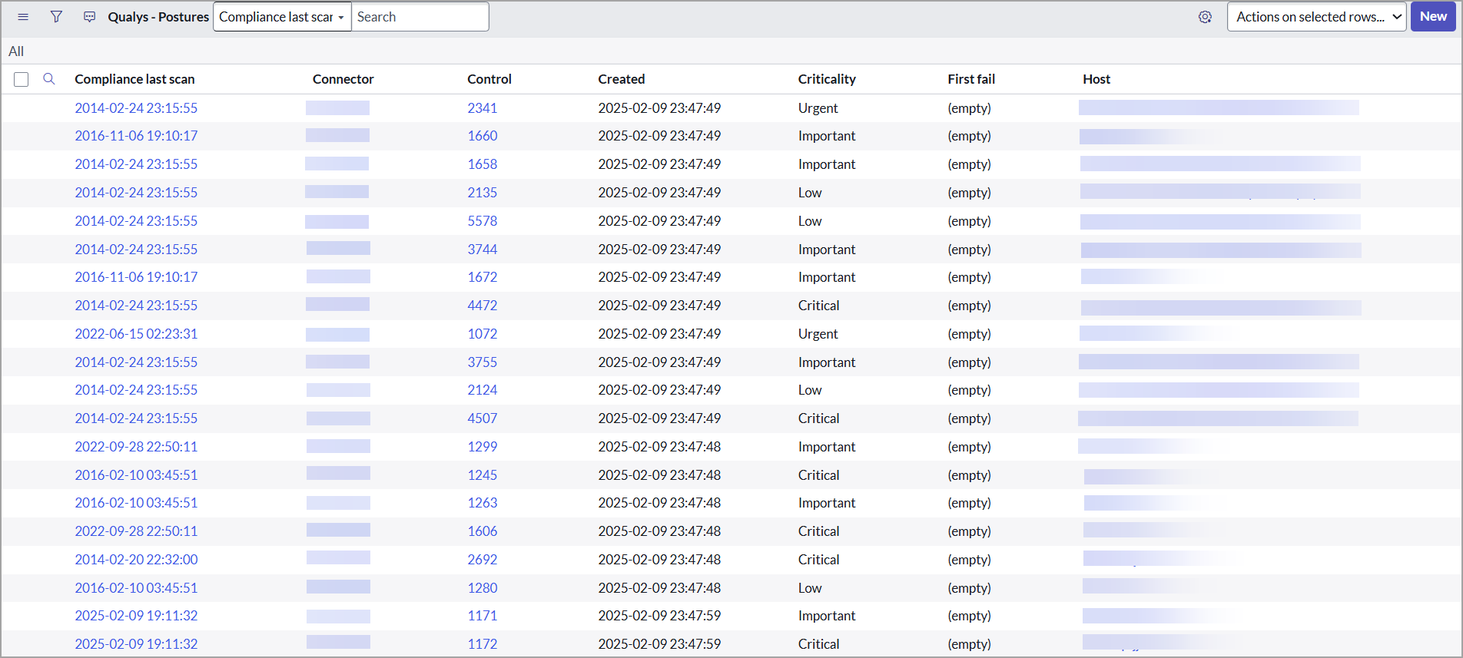Expand Actions on selected rows dropdown
Screen dimensions: 1463x658
click(1317, 17)
